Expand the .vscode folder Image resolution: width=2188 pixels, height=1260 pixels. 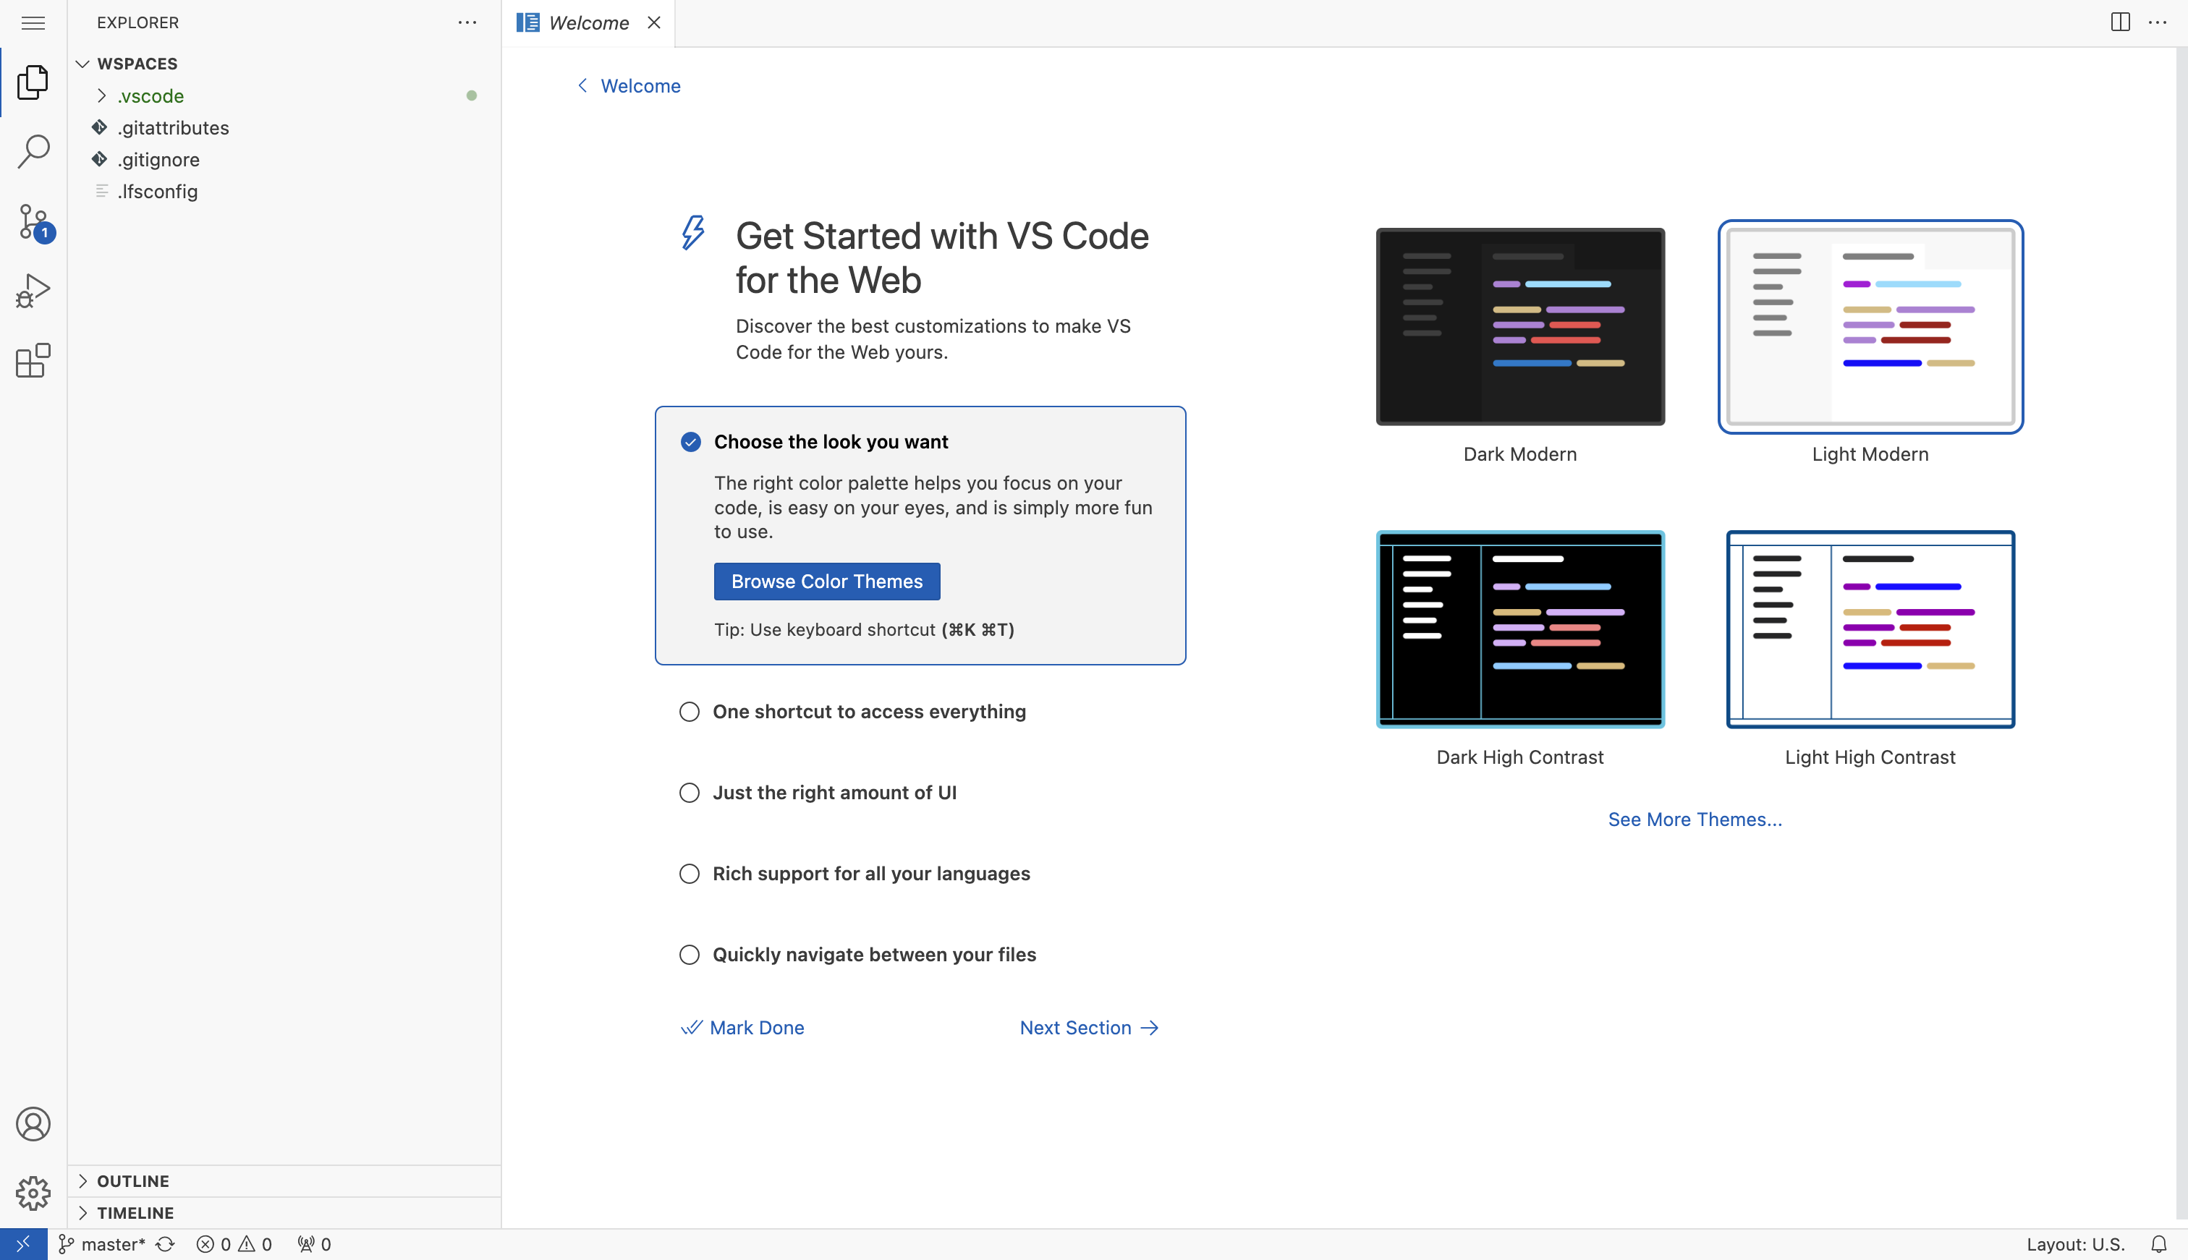point(284,96)
